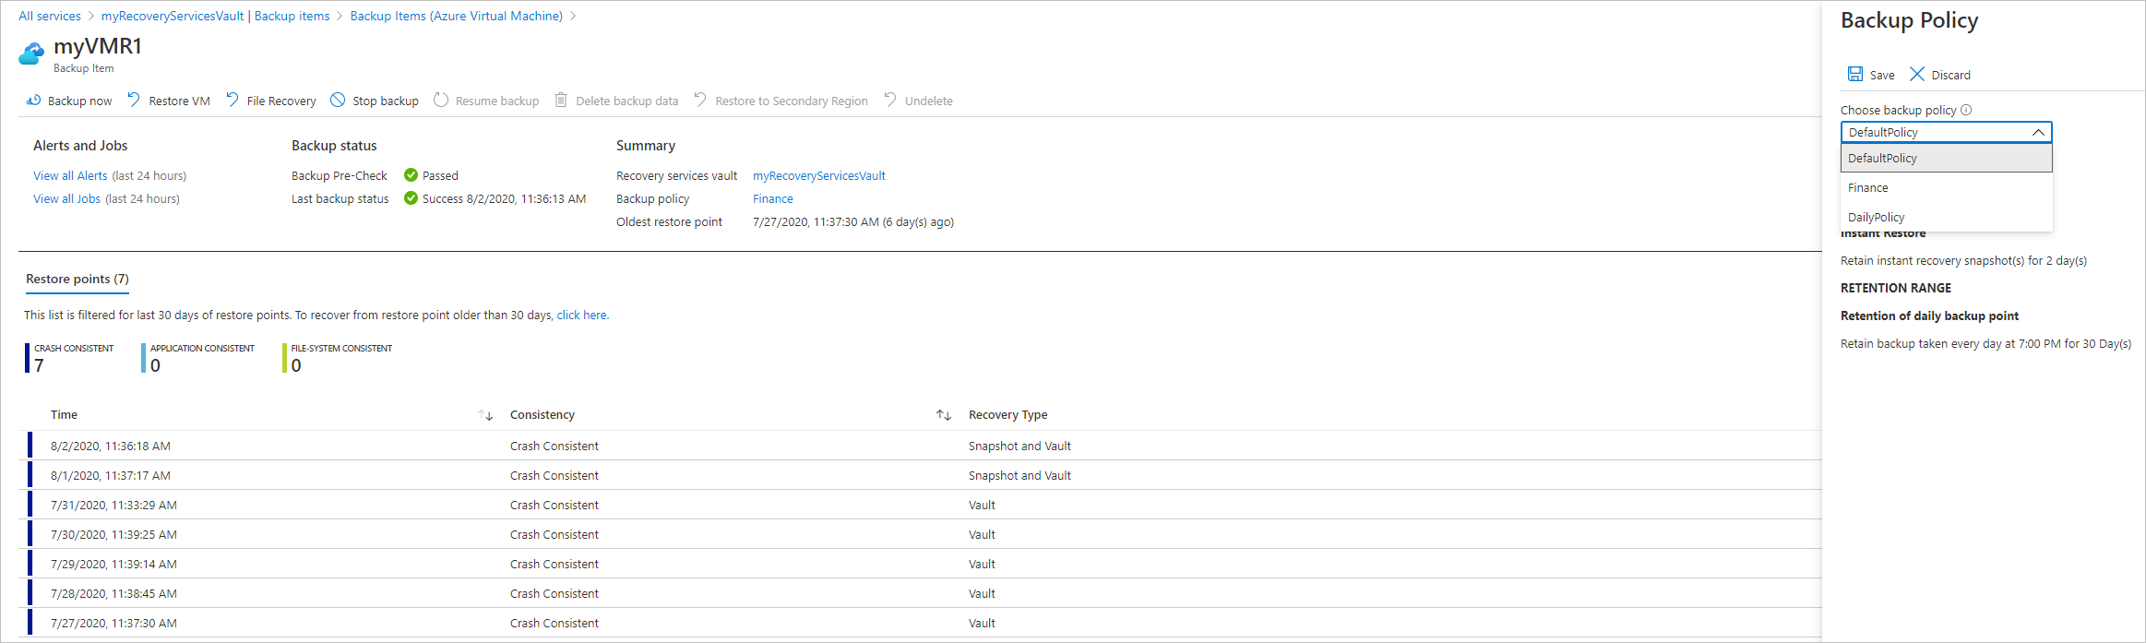Viewport: 2146px width, 643px height.
Task: Discard changes with the X icon
Action: pos(1917,74)
